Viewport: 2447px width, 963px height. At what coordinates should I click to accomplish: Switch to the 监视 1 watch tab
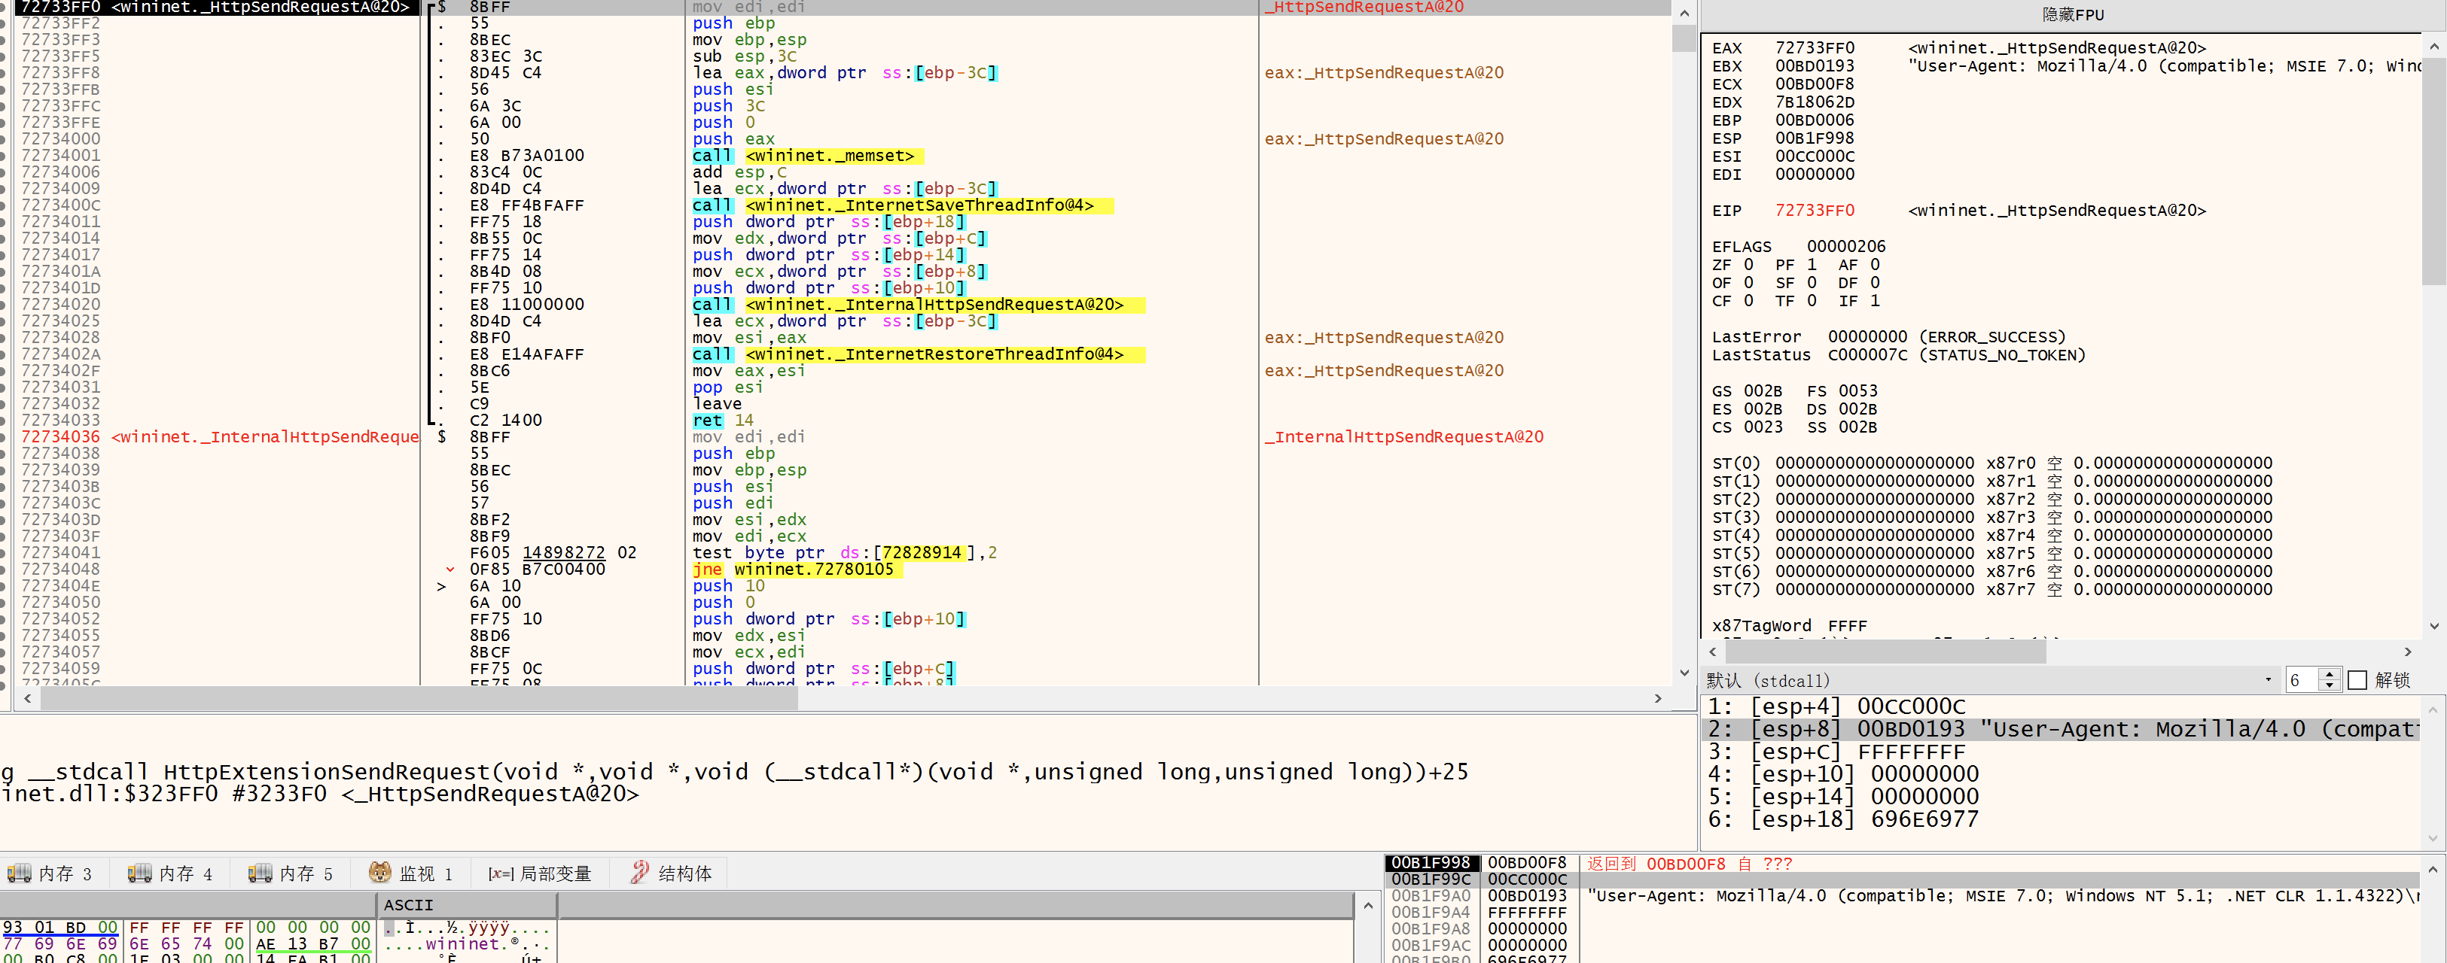[411, 873]
